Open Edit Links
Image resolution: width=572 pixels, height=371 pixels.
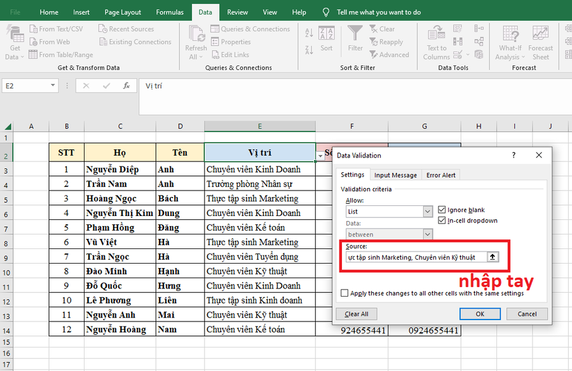tap(230, 55)
